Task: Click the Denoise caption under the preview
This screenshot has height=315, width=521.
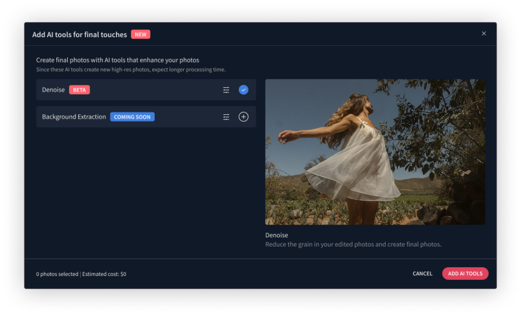Action: (276, 235)
